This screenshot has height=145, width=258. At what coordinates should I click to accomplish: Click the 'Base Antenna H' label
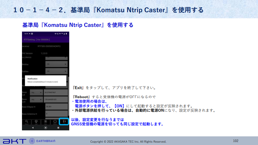click(29, 114)
